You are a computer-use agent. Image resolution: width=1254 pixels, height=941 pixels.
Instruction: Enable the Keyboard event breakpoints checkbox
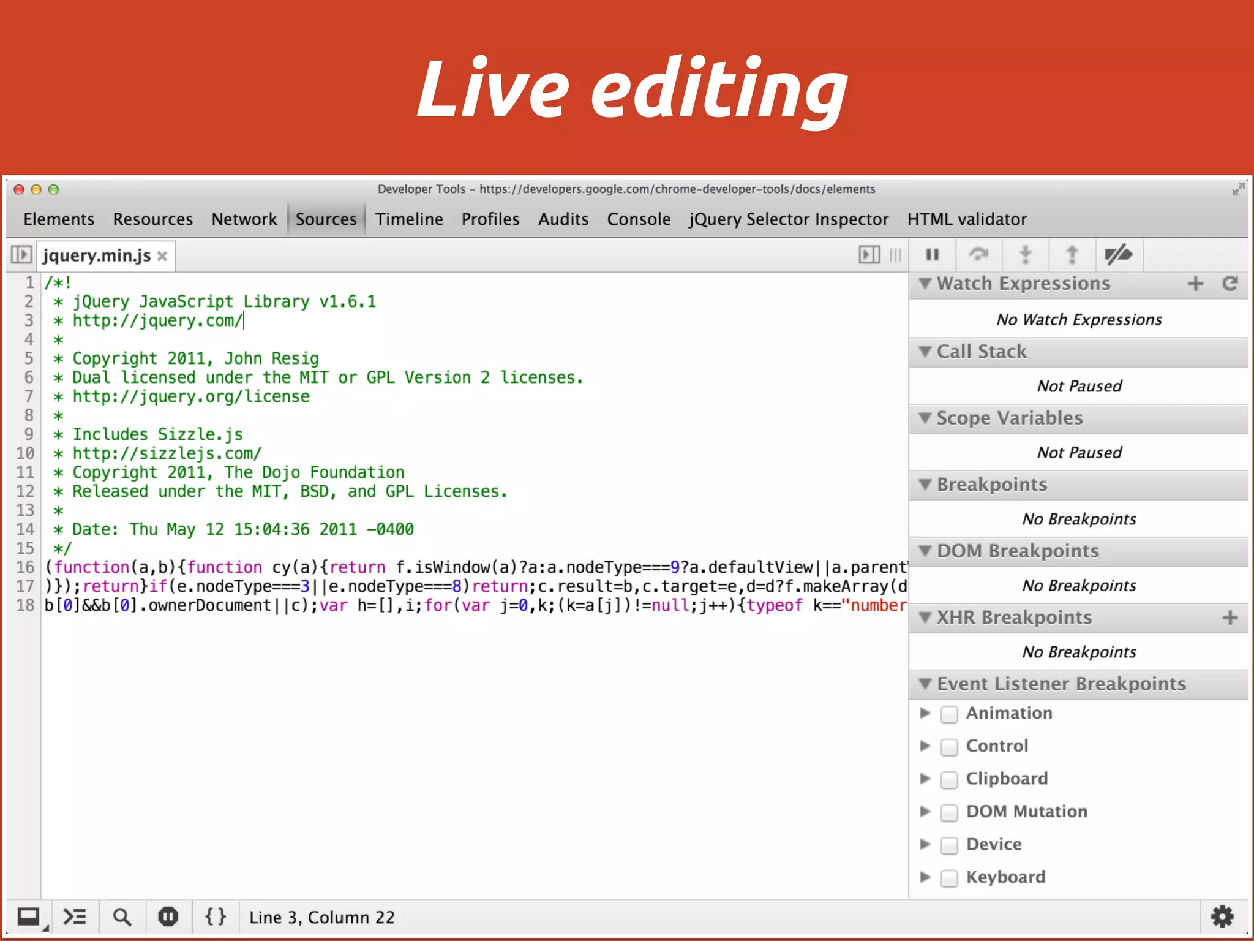tap(949, 878)
